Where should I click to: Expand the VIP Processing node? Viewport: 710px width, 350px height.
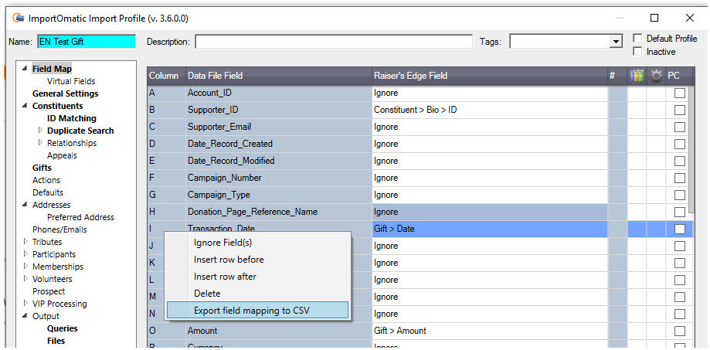(x=25, y=304)
